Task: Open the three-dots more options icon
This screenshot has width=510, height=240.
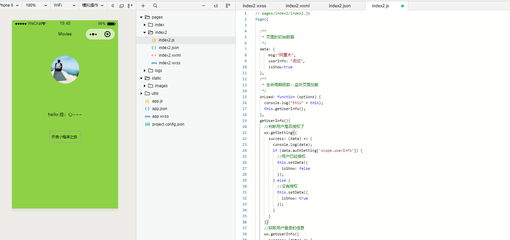Action: point(204,6)
